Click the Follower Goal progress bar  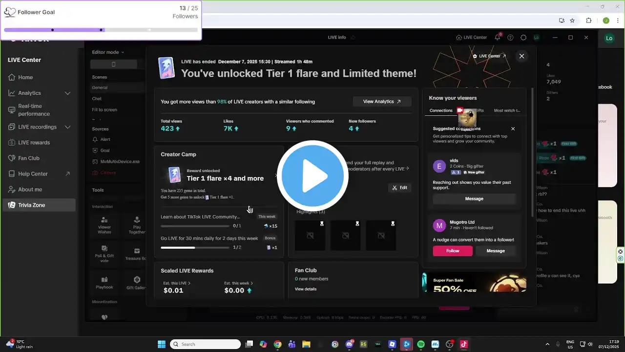click(101, 30)
